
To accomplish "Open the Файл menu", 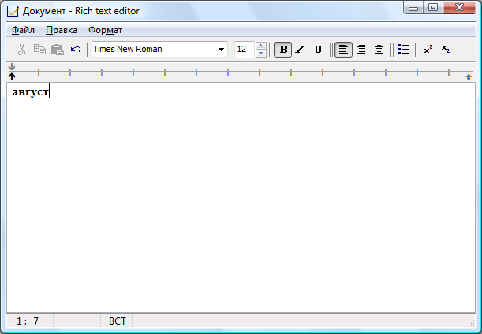I will click(23, 30).
